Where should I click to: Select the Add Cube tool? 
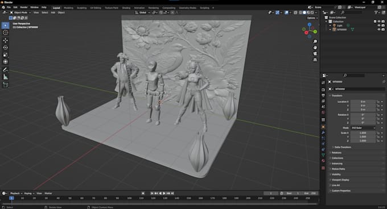pos(6,85)
